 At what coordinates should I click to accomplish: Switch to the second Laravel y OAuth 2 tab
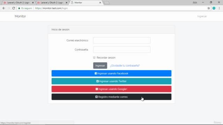[52, 2]
